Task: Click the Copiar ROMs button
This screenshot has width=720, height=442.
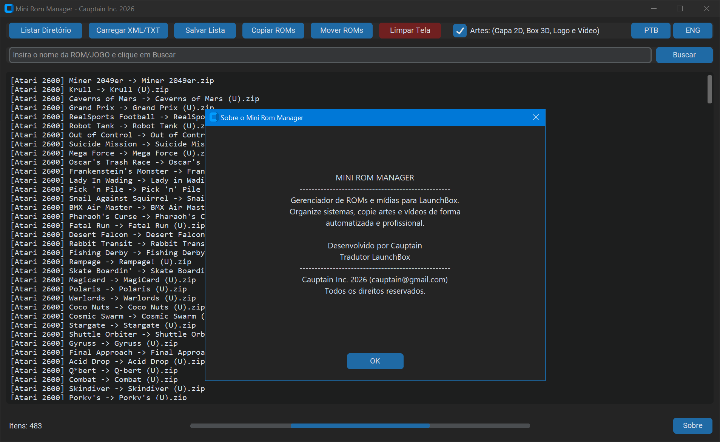Action: (273, 31)
